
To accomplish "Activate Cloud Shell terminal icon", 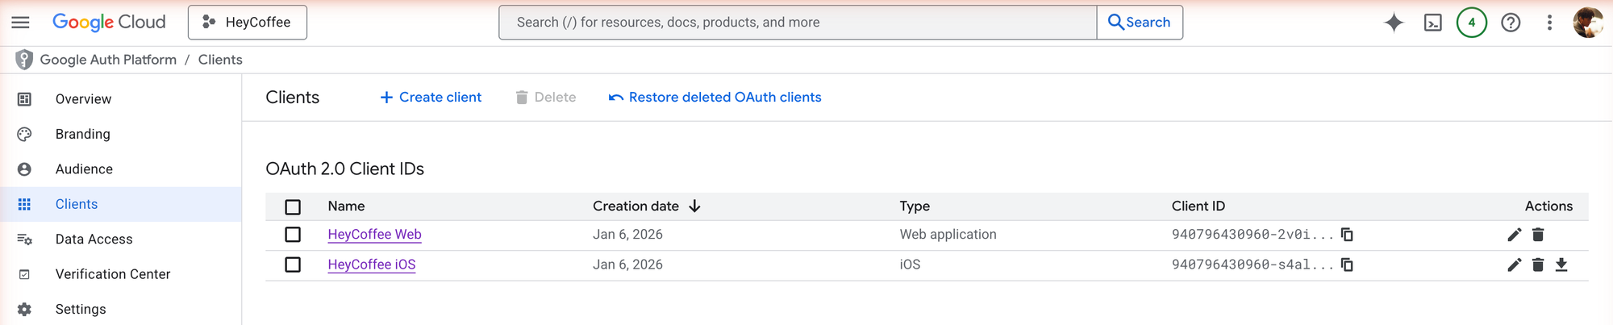I will [x=1433, y=23].
